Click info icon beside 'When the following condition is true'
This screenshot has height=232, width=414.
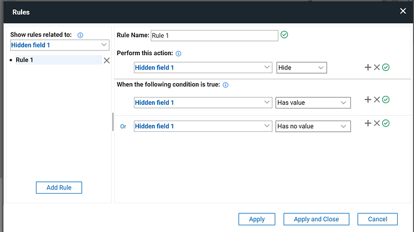click(x=226, y=85)
